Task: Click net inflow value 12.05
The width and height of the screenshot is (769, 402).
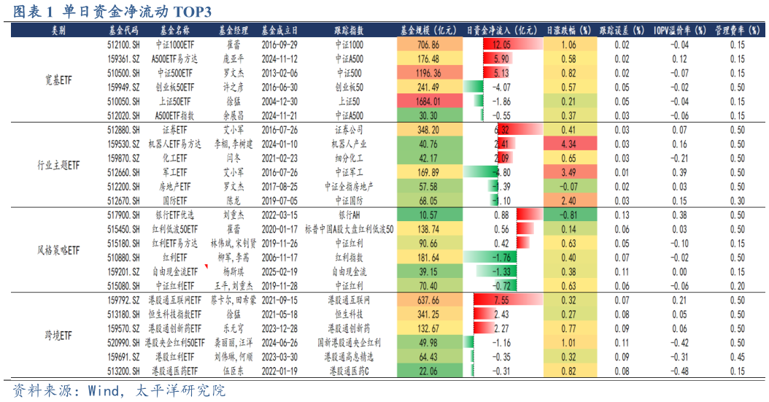Action: pyautogui.click(x=502, y=45)
